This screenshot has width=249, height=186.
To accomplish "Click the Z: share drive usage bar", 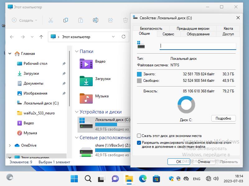I will coord(113,150).
